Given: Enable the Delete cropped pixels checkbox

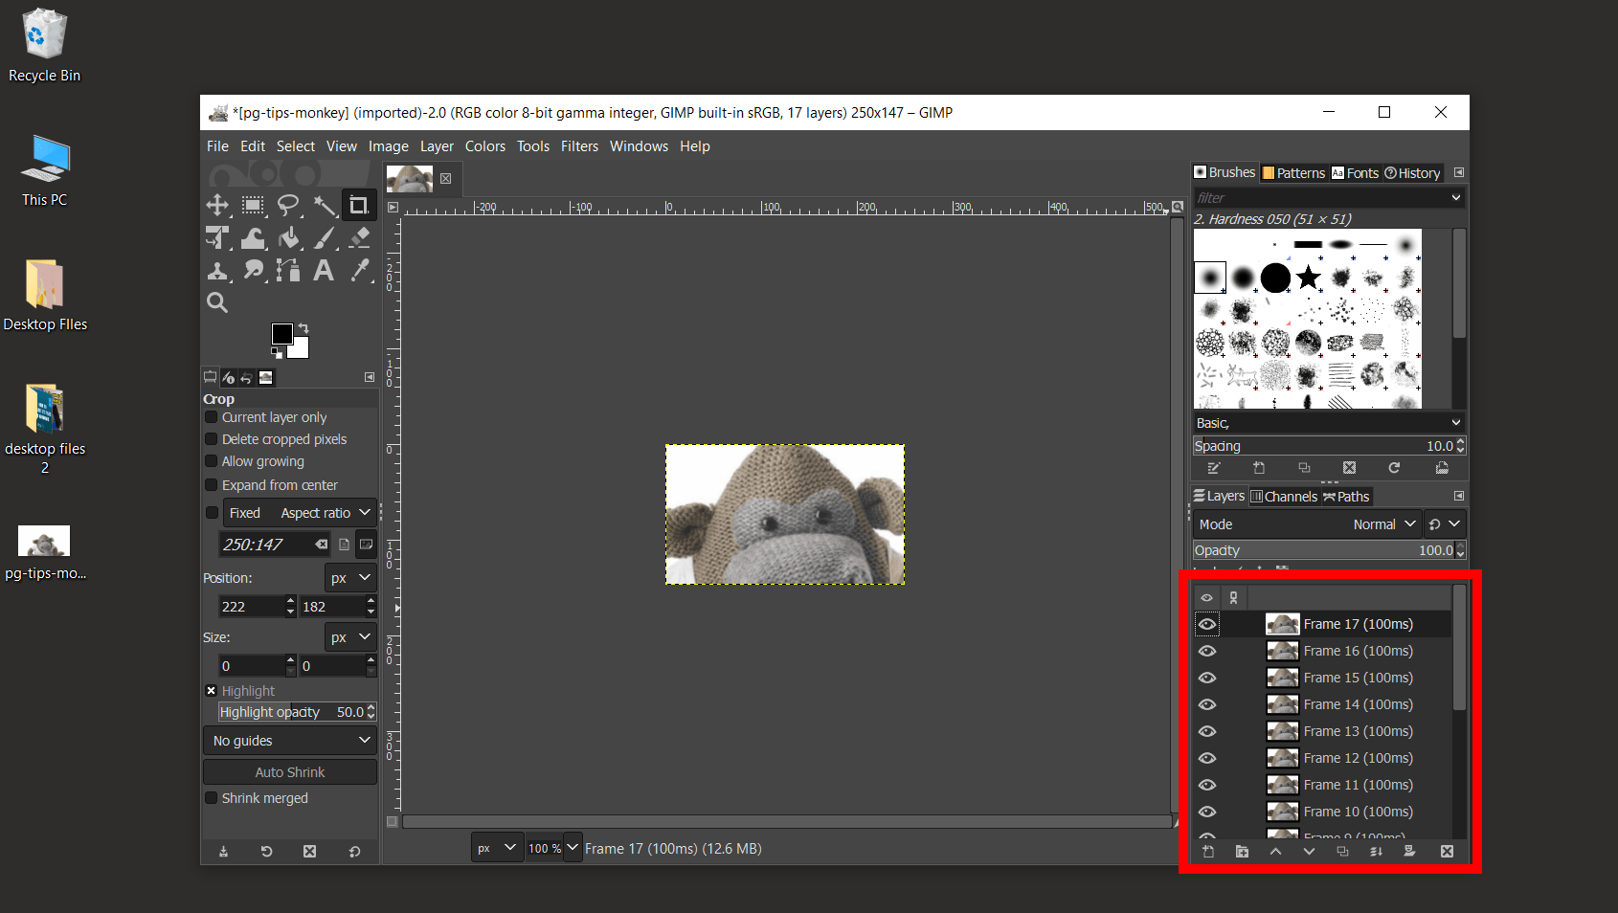Looking at the screenshot, I should [x=211, y=439].
